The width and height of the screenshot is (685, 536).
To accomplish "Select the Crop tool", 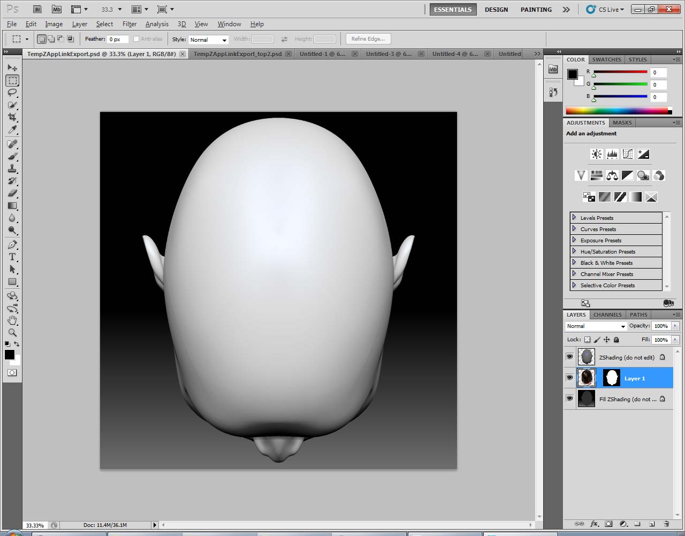I will [x=12, y=117].
